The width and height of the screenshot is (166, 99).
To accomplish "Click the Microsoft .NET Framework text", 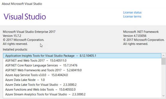I will click(141, 32).
